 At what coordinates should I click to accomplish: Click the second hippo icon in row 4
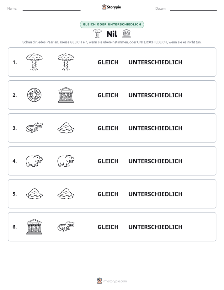pyautogui.click(x=66, y=161)
